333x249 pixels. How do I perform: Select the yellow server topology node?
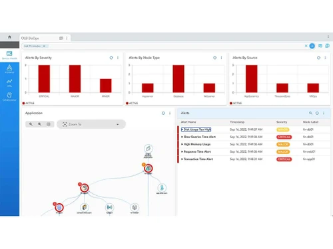click(x=85, y=207)
